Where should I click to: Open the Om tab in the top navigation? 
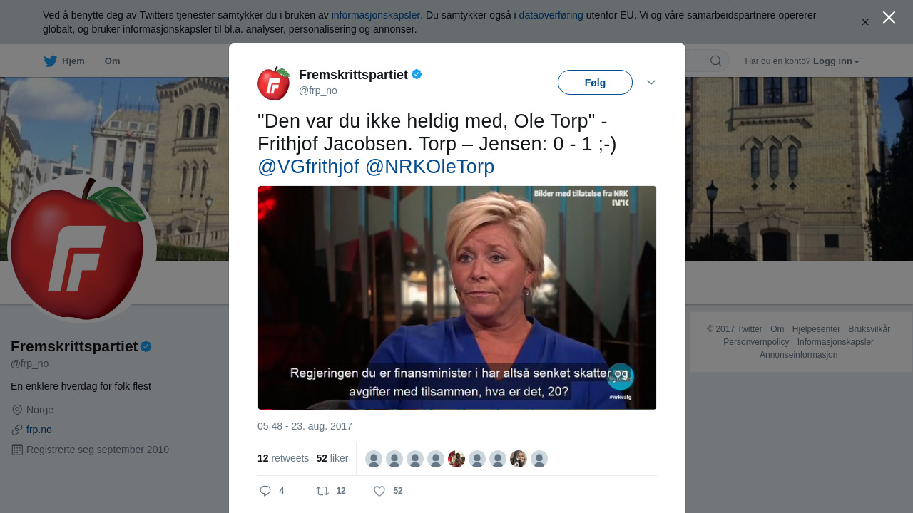coord(112,61)
